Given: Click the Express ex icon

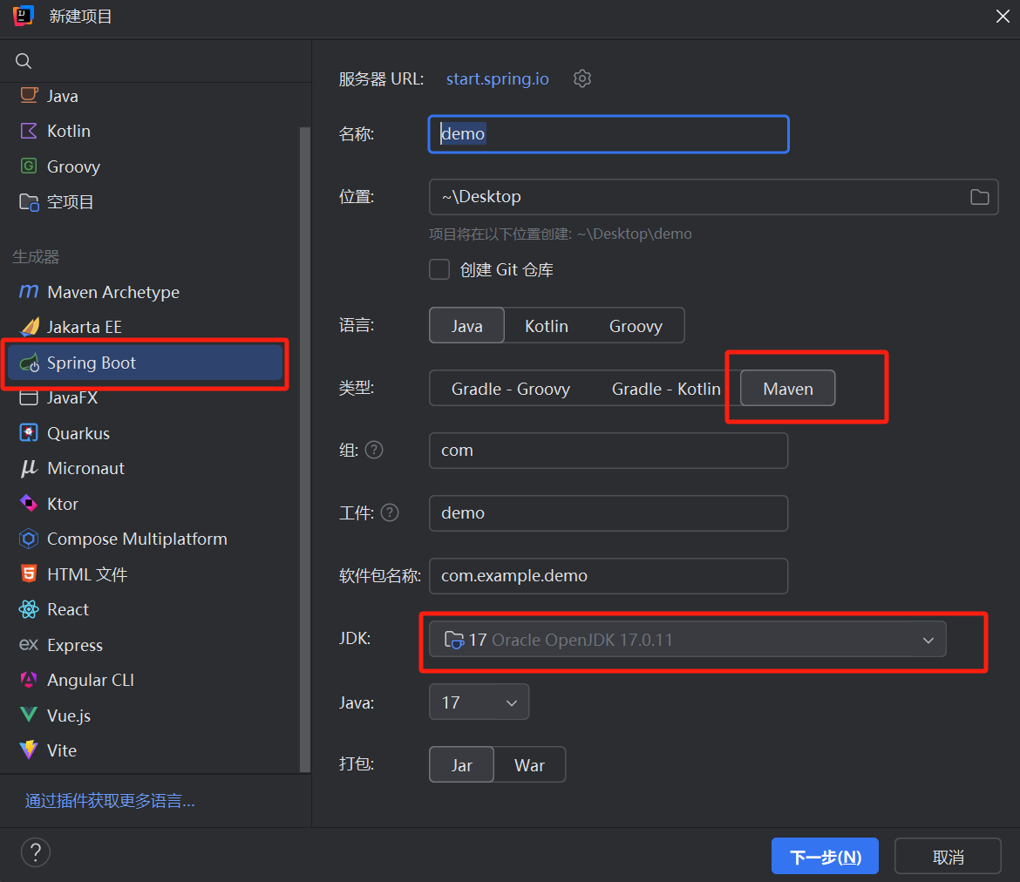Looking at the screenshot, I should click(29, 645).
